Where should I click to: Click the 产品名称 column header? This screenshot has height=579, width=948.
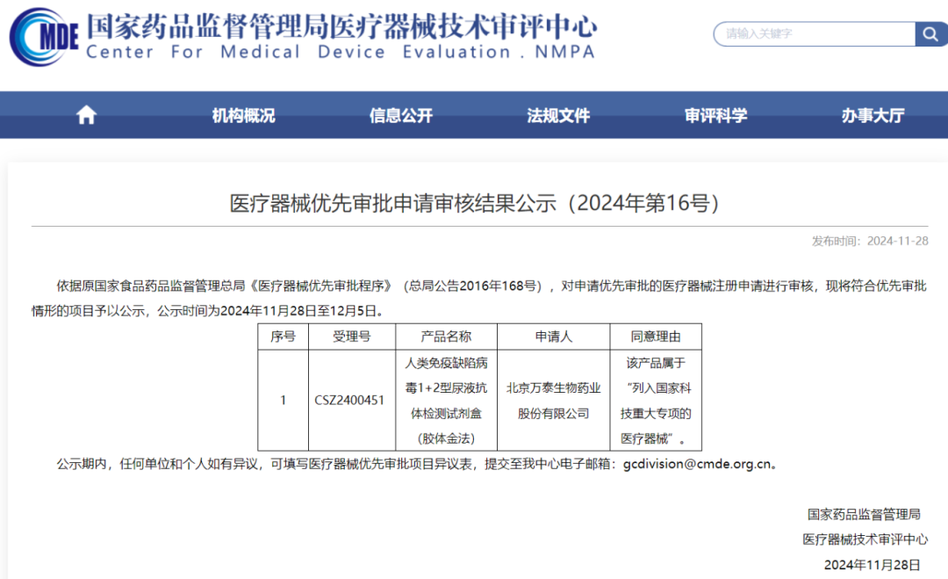(x=446, y=337)
